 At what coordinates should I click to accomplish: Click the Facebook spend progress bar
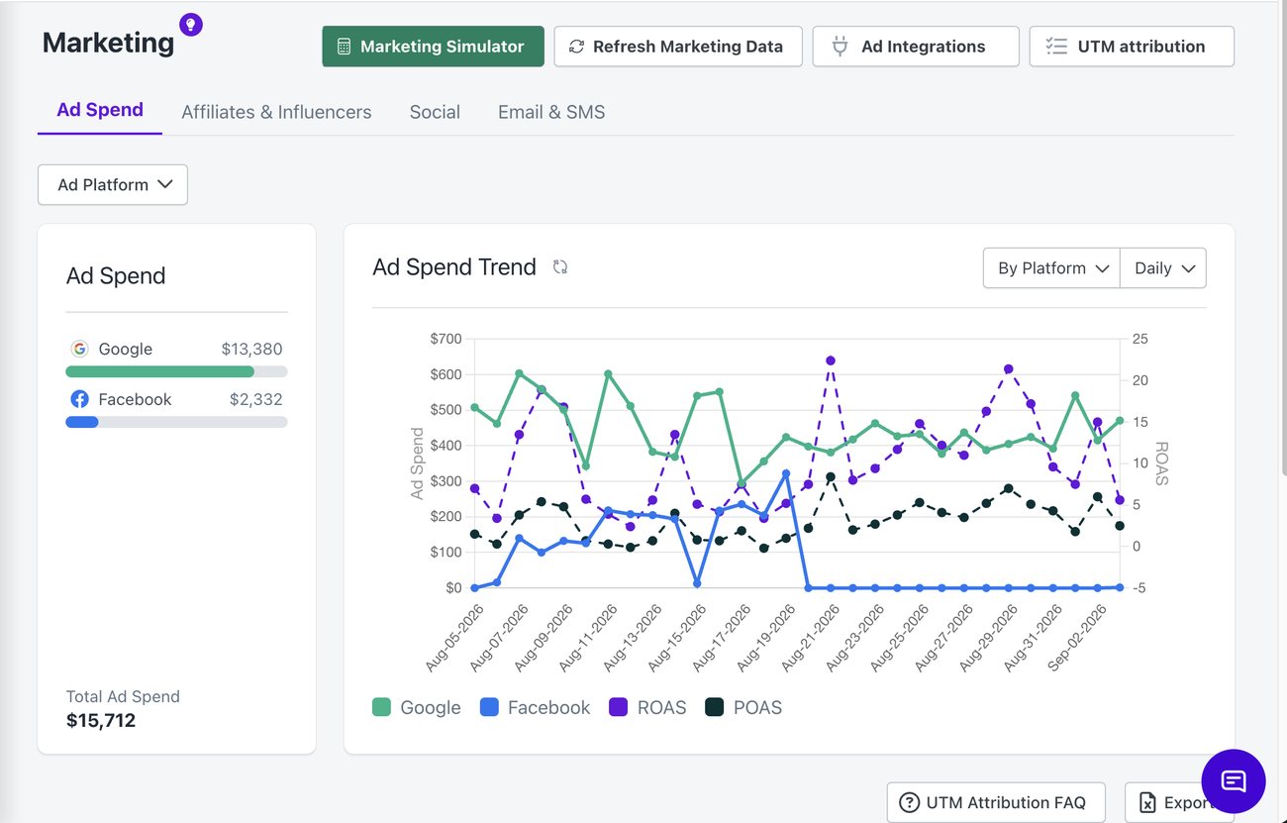[176, 422]
